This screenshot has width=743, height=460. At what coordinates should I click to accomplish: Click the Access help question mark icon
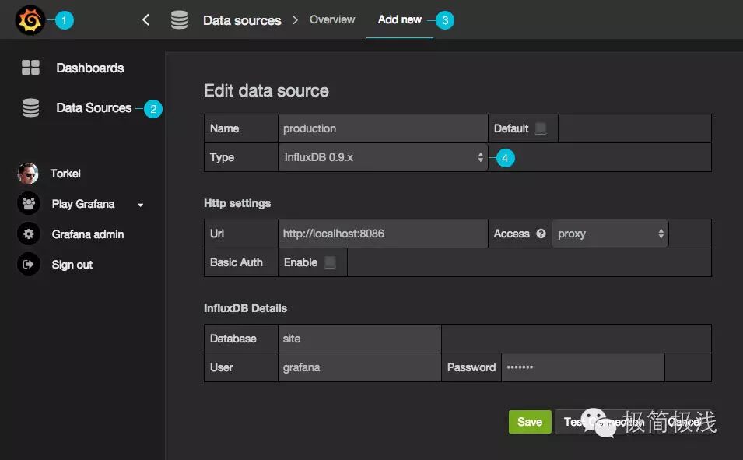(541, 234)
